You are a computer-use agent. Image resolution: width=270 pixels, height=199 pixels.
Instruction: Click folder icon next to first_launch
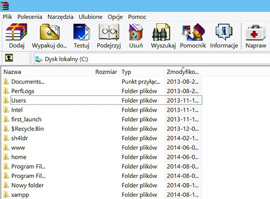coord(6,120)
